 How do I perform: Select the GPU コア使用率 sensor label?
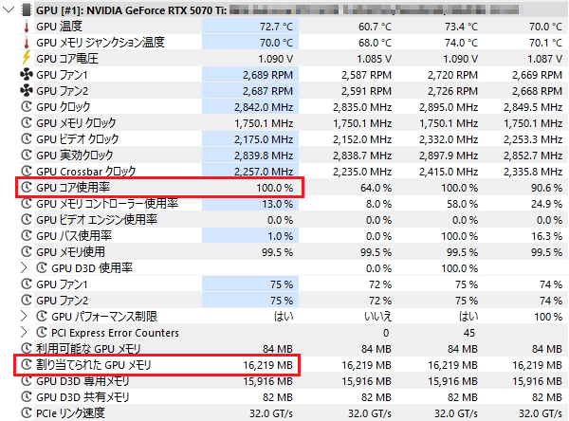[73, 188]
